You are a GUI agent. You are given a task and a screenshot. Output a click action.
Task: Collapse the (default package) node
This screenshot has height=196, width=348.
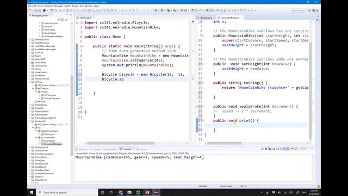36,131
